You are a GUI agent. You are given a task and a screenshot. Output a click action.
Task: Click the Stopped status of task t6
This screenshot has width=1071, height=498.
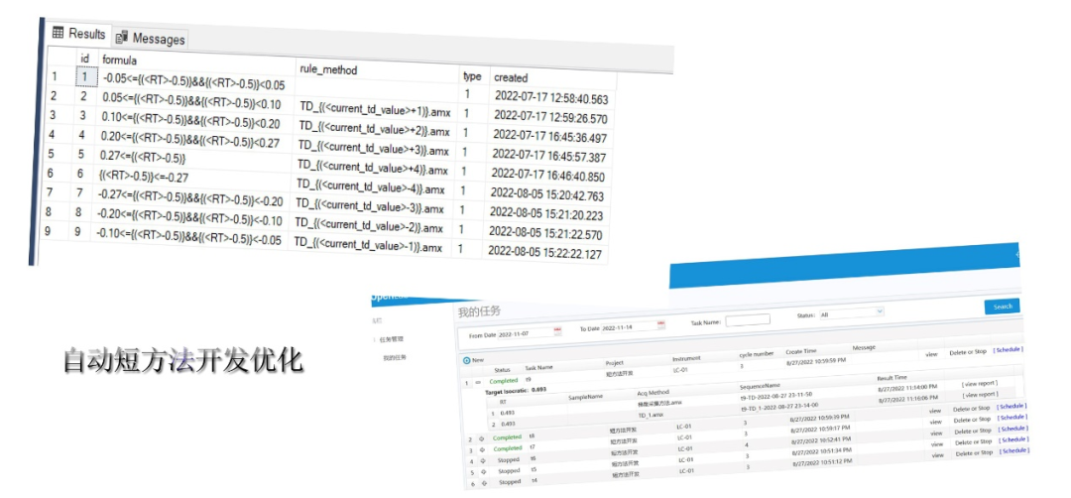509,459
